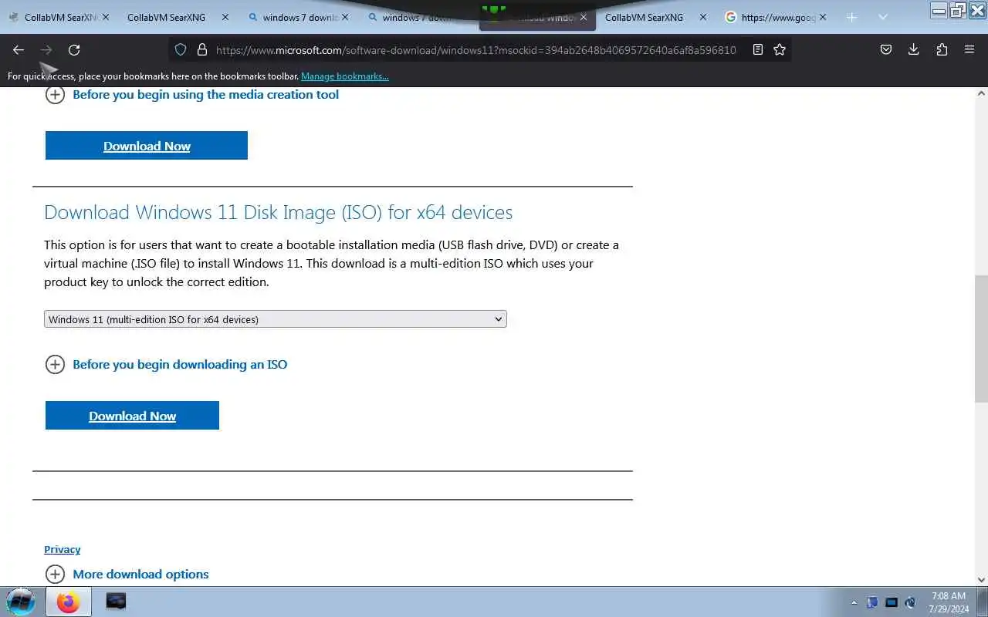Screen dimensions: 988x617
Task: Open the dark monitor app in taskbar
Action: (116, 602)
